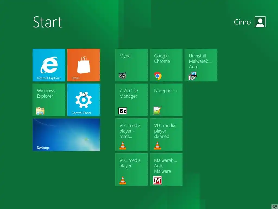
Task: Open the Store tile
Action: coord(84,65)
